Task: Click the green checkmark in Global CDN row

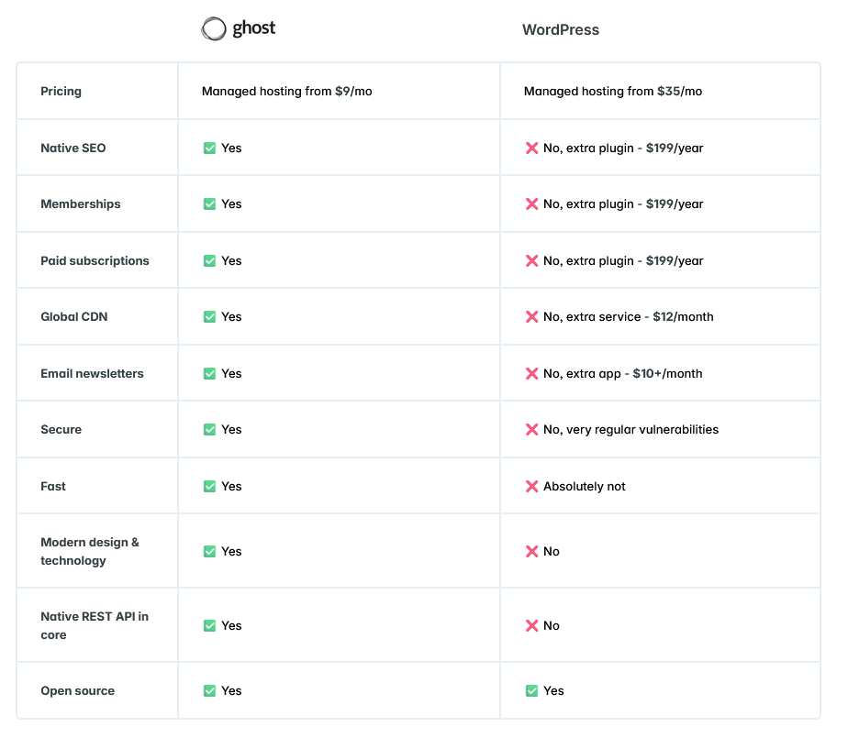Action: pos(210,316)
